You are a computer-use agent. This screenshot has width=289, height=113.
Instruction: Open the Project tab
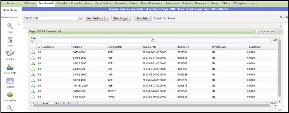187,3
